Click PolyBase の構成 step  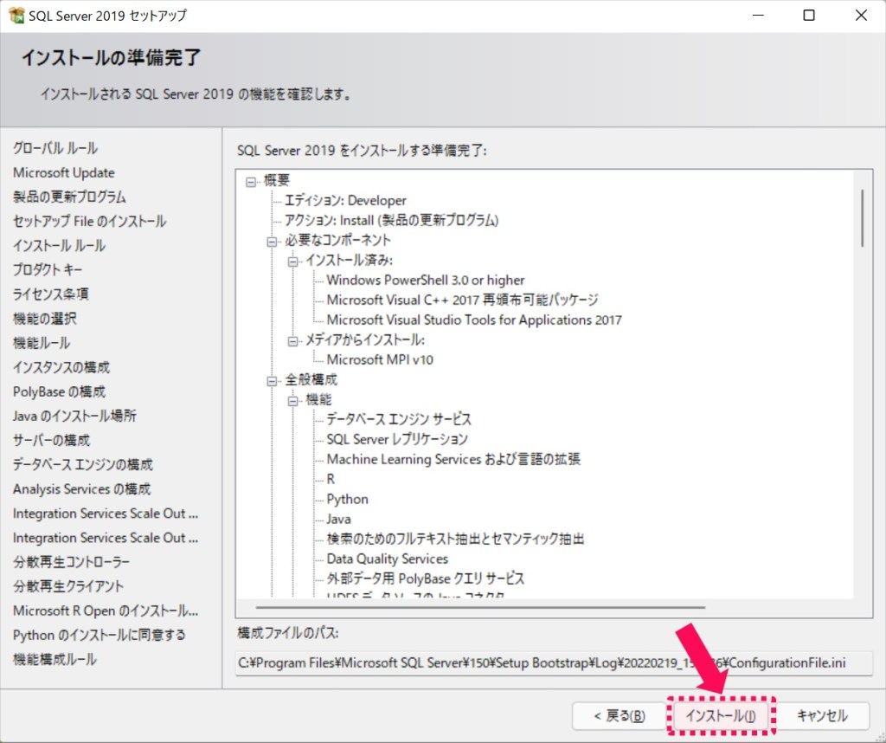60,391
